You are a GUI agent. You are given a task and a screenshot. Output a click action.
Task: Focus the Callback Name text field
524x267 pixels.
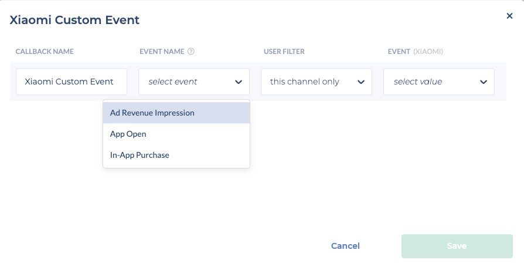(x=72, y=82)
